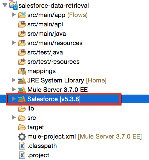149x160 pixels.
Task: Select the src/main/api label
Action: (45, 24)
